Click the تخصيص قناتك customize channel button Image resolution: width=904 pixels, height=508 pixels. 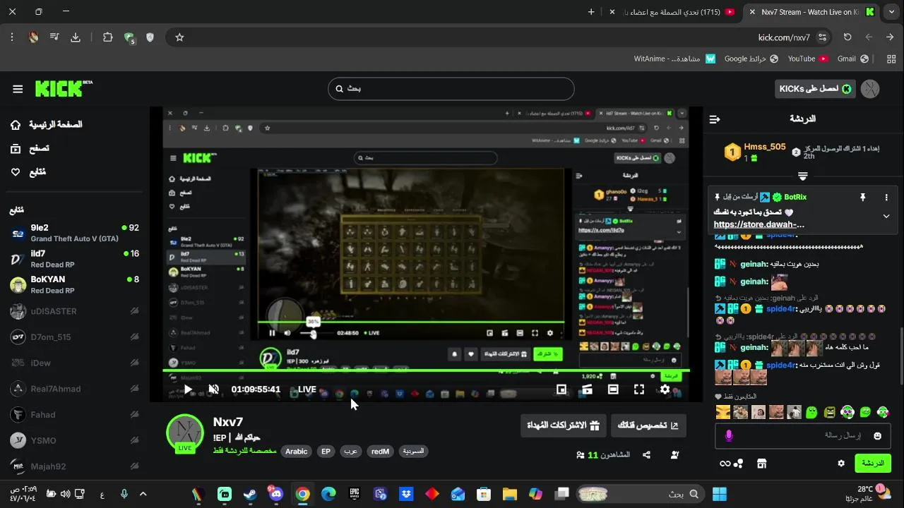(648, 425)
